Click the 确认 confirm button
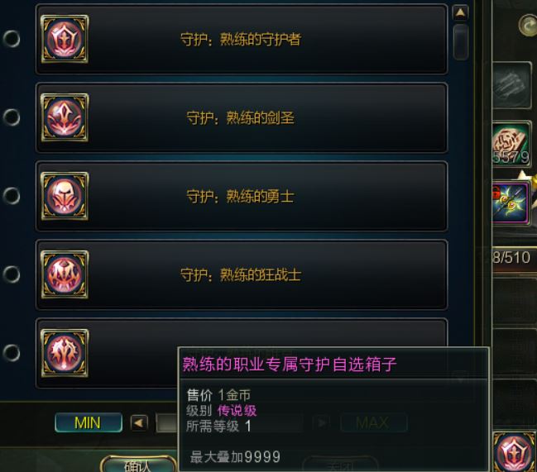Screen dimensions: 537x472 click(x=138, y=465)
